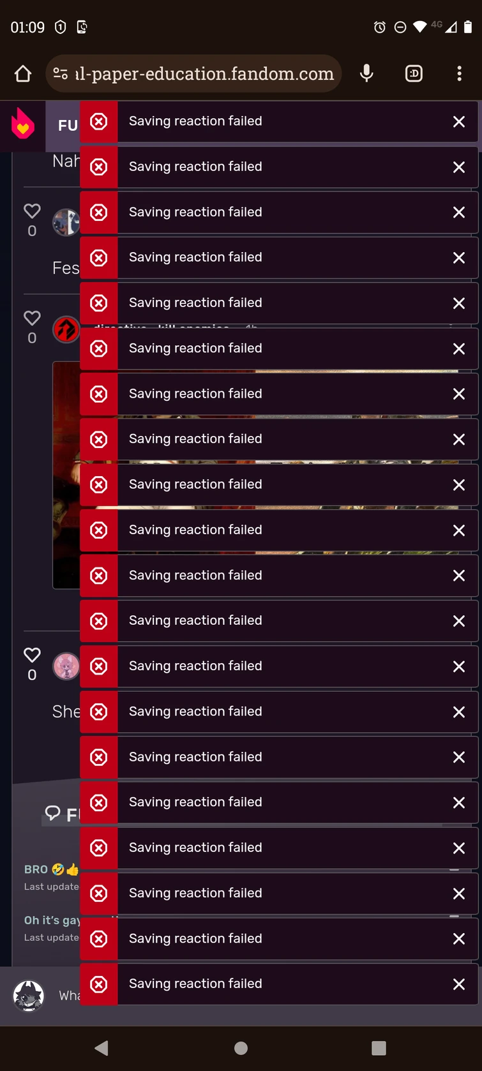Open the red arrow avatar profile
Screen dimensions: 482x1071
tap(65, 329)
